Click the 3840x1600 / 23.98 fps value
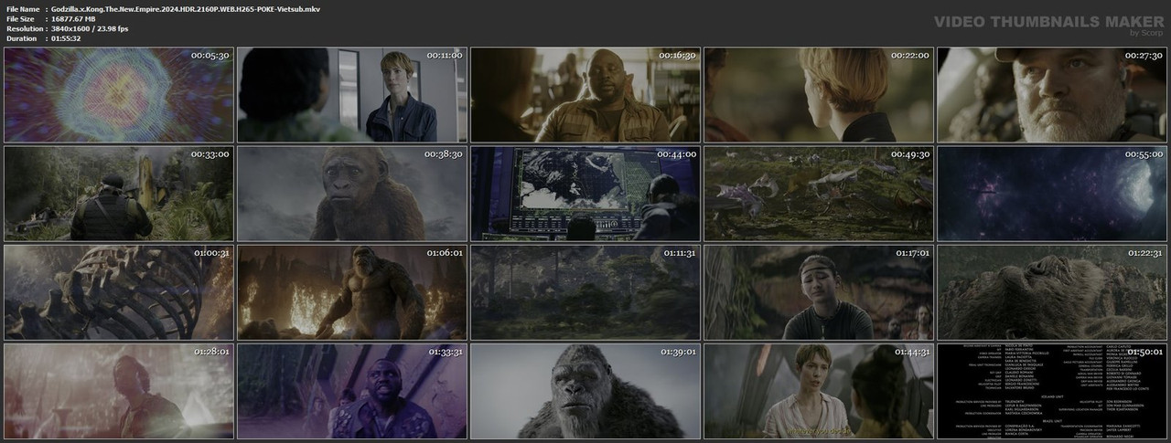 [90, 29]
